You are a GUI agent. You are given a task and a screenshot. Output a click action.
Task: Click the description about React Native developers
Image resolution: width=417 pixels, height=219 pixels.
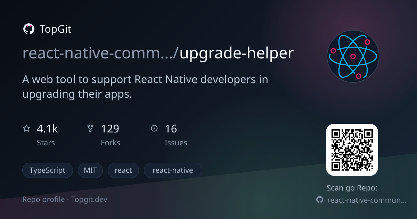[145, 87]
